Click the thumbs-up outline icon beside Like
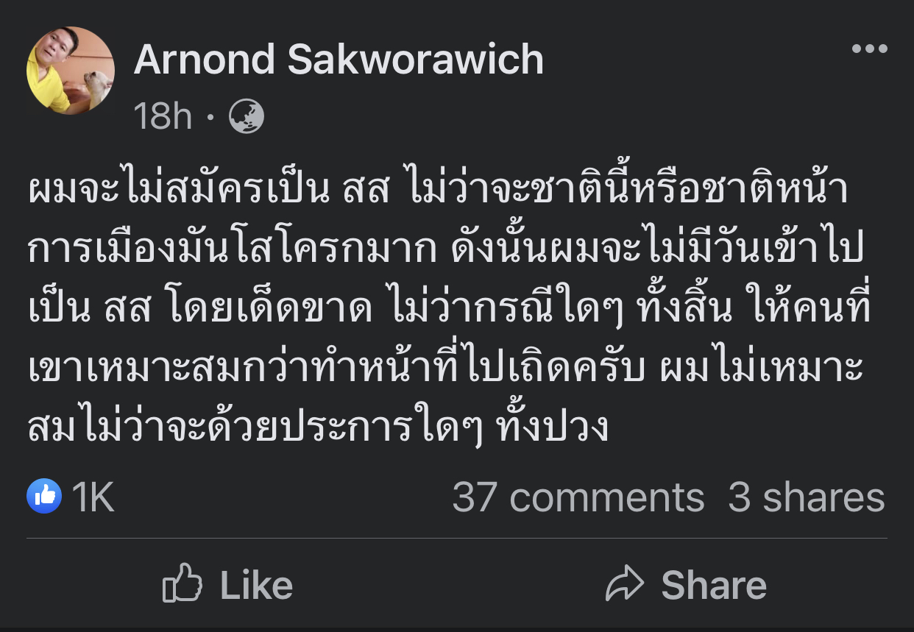The width and height of the screenshot is (914, 632). [182, 583]
